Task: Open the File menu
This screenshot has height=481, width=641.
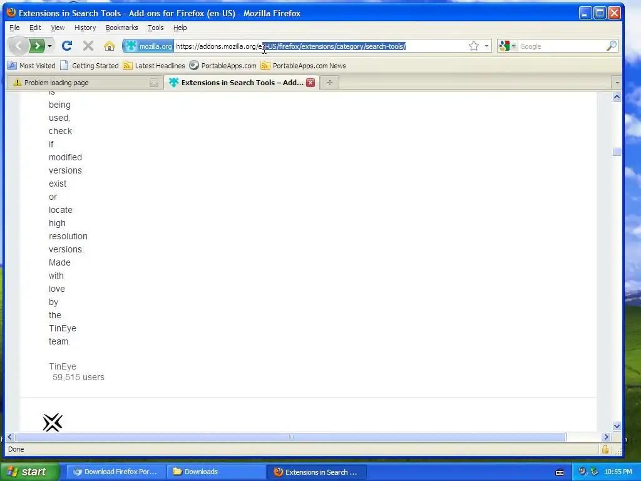Action: (x=14, y=28)
